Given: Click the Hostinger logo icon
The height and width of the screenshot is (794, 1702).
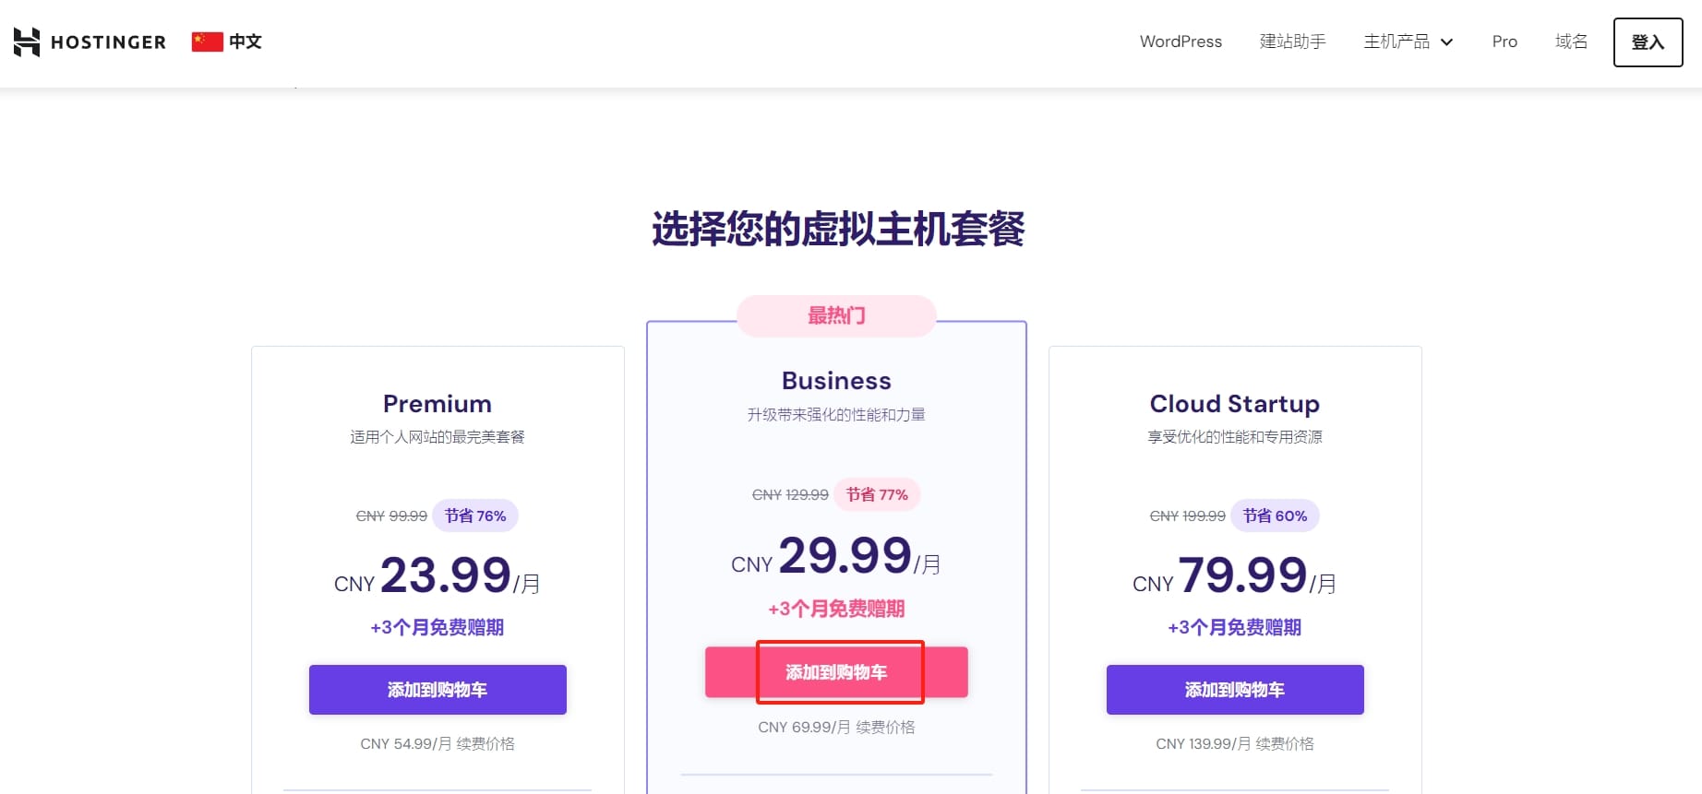Looking at the screenshot, I should pyautogui.click(x=27, y=41).
